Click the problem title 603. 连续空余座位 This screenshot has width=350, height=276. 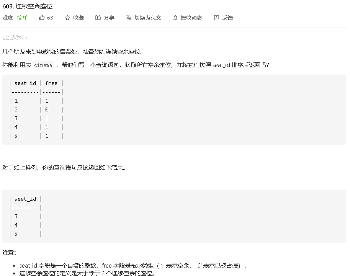point(28,7)
